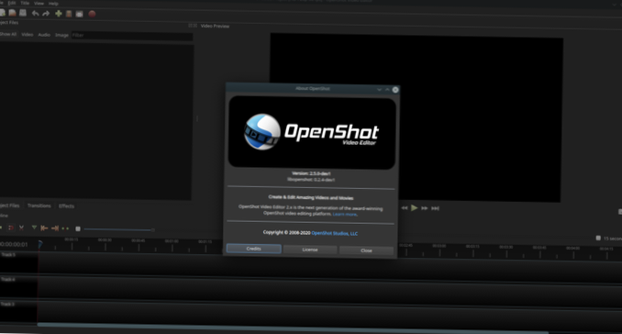
Task: Click the Track 5 label
Action: [8, 255]
